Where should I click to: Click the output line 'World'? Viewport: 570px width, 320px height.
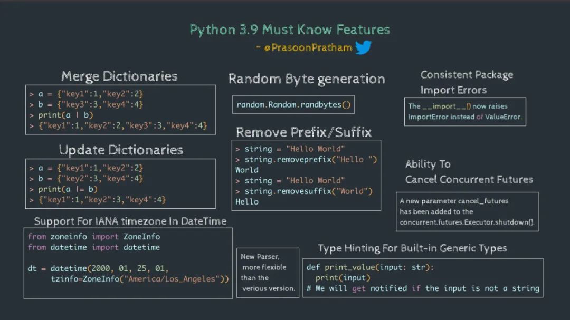(247, 170)
